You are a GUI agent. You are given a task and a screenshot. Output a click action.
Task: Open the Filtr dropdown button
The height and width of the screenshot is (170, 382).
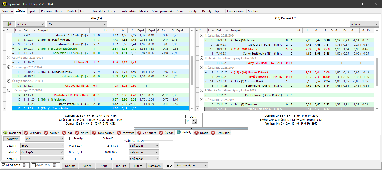(x=138, y=166)
